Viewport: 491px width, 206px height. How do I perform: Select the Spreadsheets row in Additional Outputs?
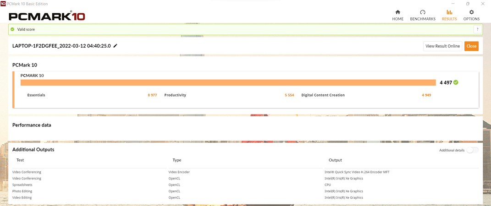tap(22, 185)
